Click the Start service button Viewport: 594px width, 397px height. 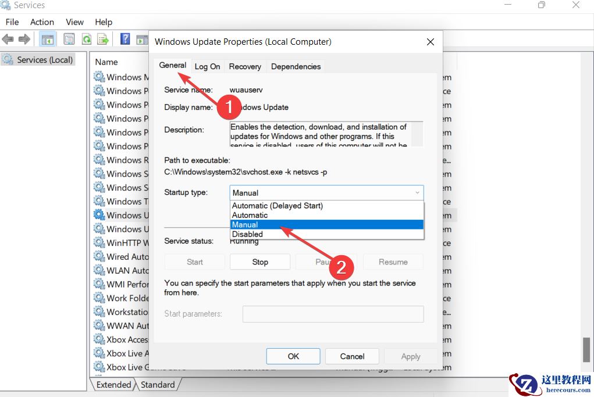(x=195, y=262)
